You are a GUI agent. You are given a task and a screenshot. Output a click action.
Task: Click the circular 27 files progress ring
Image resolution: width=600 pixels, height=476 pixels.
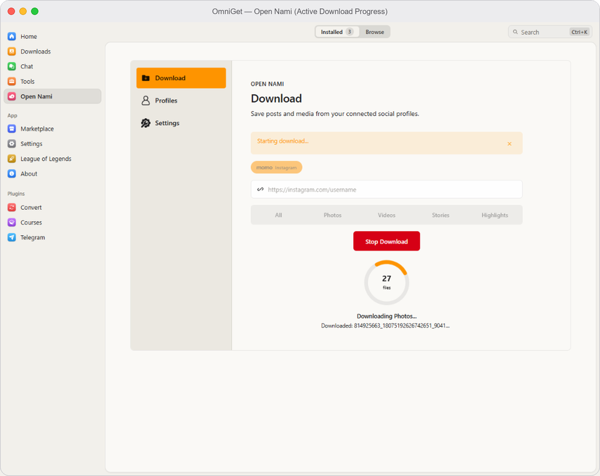[x=387, y=283]
